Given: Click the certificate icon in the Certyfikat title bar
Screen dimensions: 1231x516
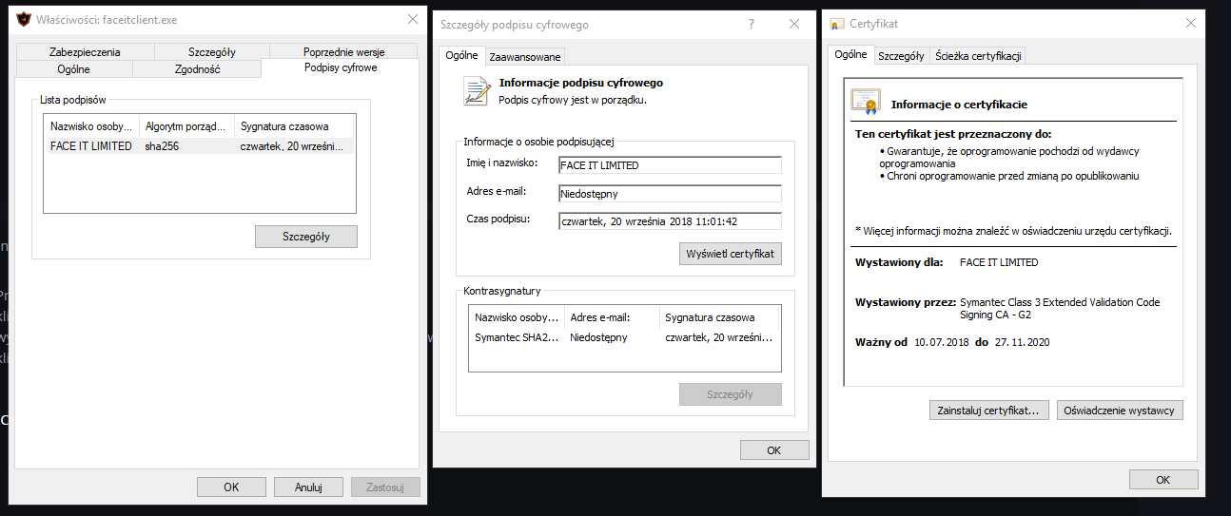Looking at the screenshot, I should click(837, 24).
